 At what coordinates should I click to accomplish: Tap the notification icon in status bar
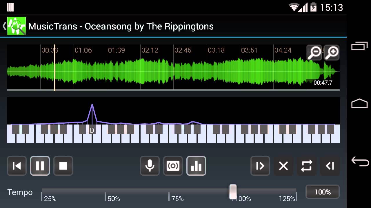(x=10, y=7)
